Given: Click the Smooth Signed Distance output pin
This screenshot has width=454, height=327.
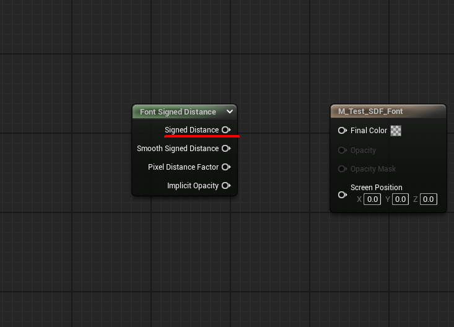Looking at the screenshot, I should pos(226,149).
